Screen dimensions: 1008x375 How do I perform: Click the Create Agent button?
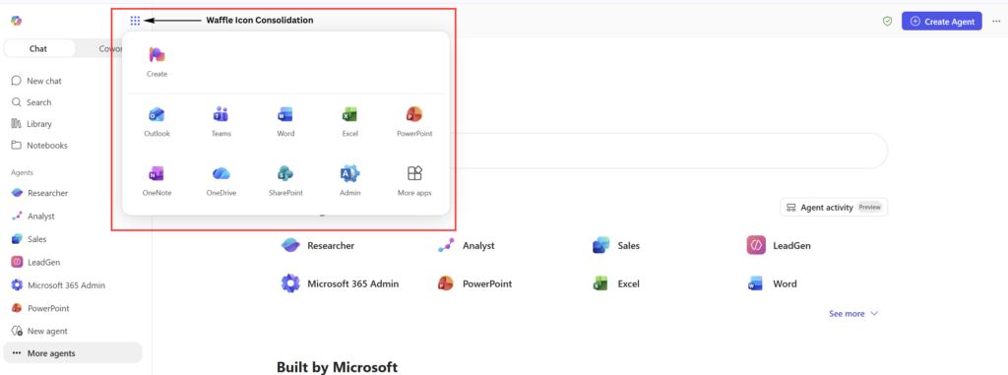941,22
